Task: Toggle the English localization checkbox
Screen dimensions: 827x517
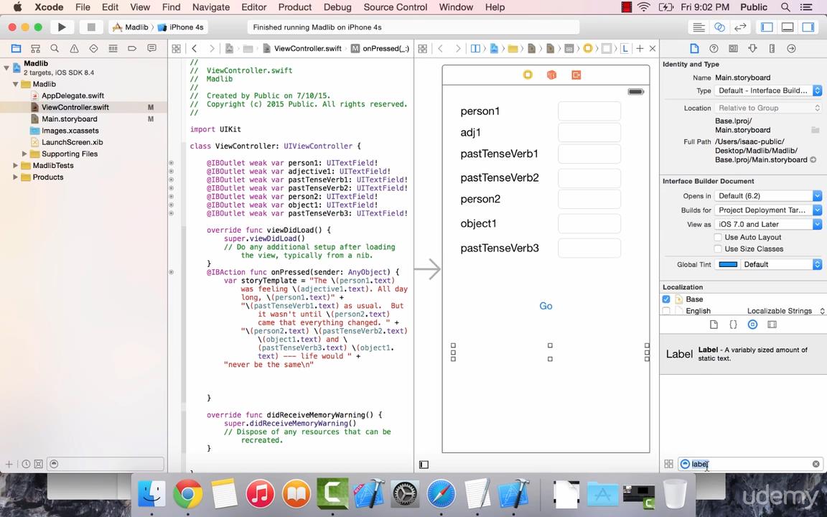Action: click(666, 310)
